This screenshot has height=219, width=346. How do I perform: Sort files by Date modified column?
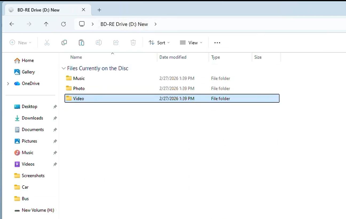[x=173, y=57]
